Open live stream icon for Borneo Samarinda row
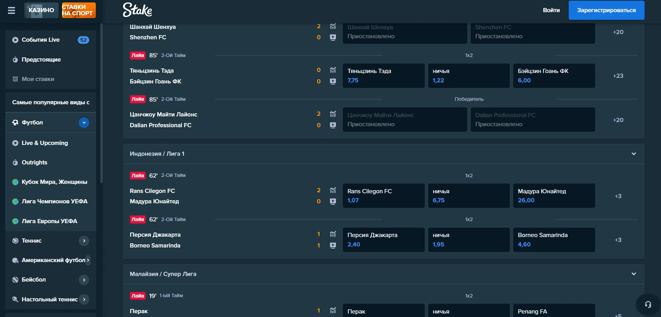Viewport: 661px width, 317px height. point(333,245)
